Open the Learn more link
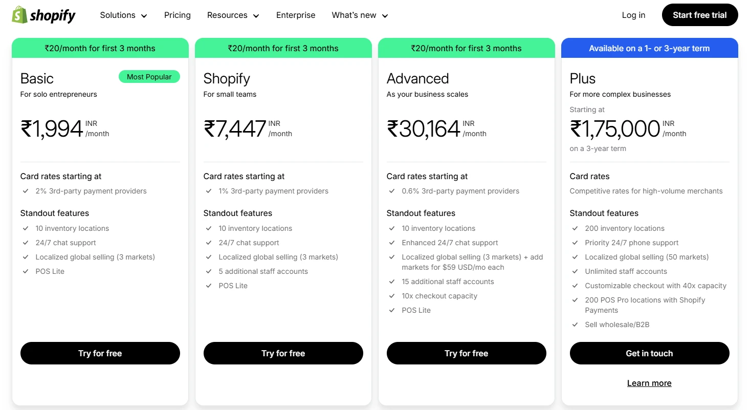This screenshot has width=750, height=410. click(649, 383)
